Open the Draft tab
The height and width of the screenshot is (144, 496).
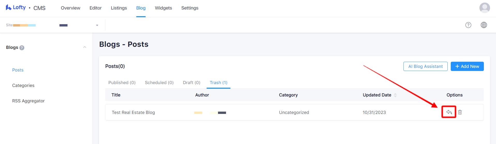191,83
